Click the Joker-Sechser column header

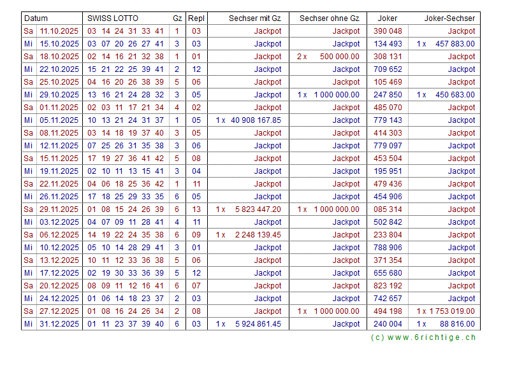pos(449,18)
